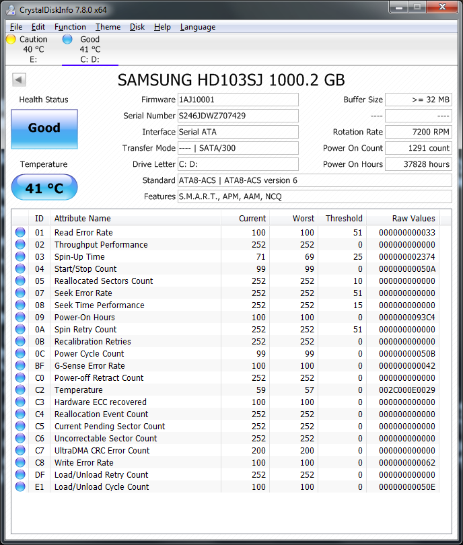Click the Threshold column header

(342, 218)
